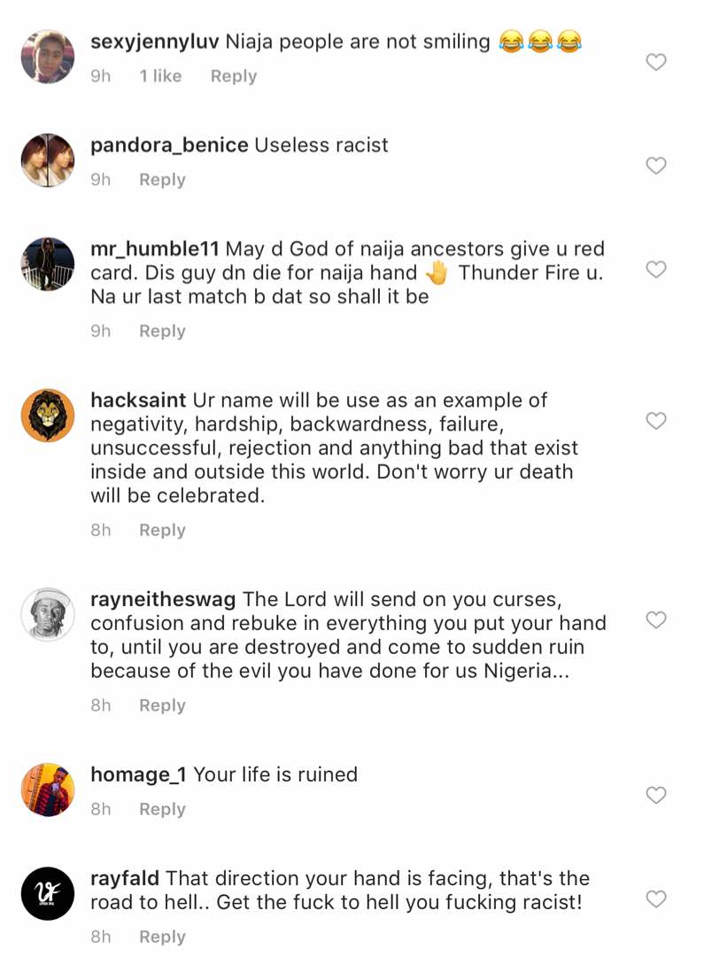The width and height of the screenshot is (704, 957).
Task: Like sexyjennyluv's comment with the heart
Action: [x=655, y=62]
